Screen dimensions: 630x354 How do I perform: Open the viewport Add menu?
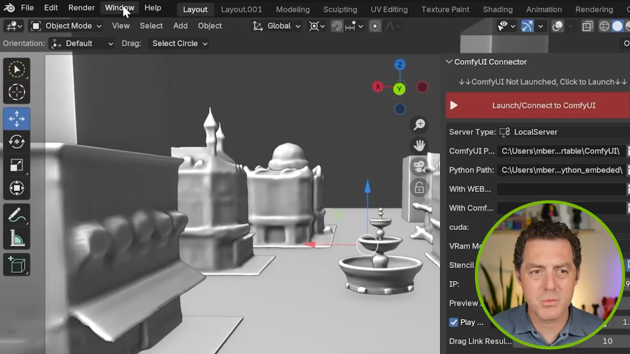click(180, 26)
